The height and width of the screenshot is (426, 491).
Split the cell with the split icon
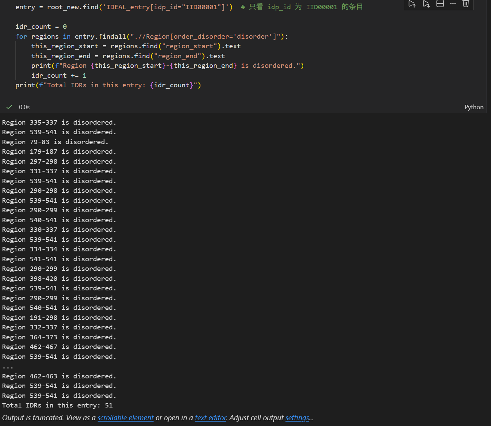tap(440, 4)
